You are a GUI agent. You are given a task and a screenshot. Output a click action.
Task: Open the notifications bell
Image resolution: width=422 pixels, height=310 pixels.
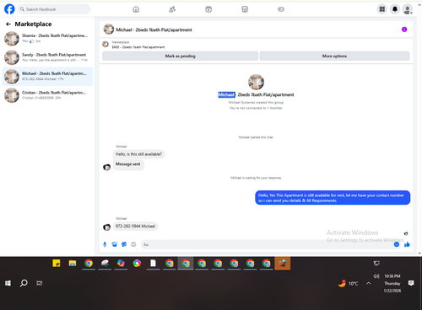[x=395, y=9]
